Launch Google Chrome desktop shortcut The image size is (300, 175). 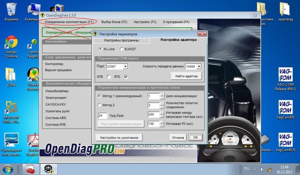pyautogui.click(x=11, y=47)
